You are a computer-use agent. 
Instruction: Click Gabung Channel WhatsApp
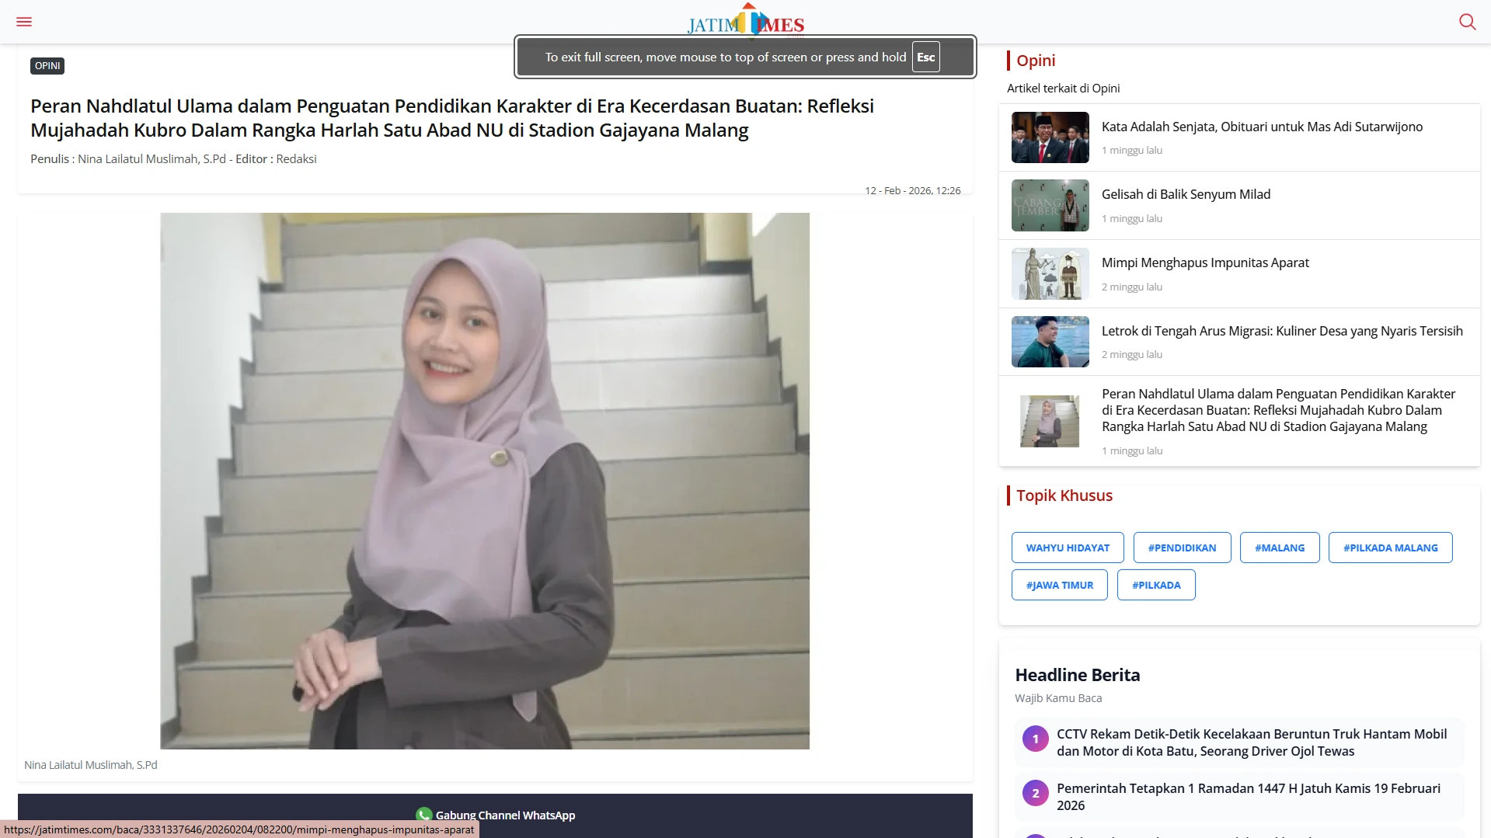coord(505,815)
